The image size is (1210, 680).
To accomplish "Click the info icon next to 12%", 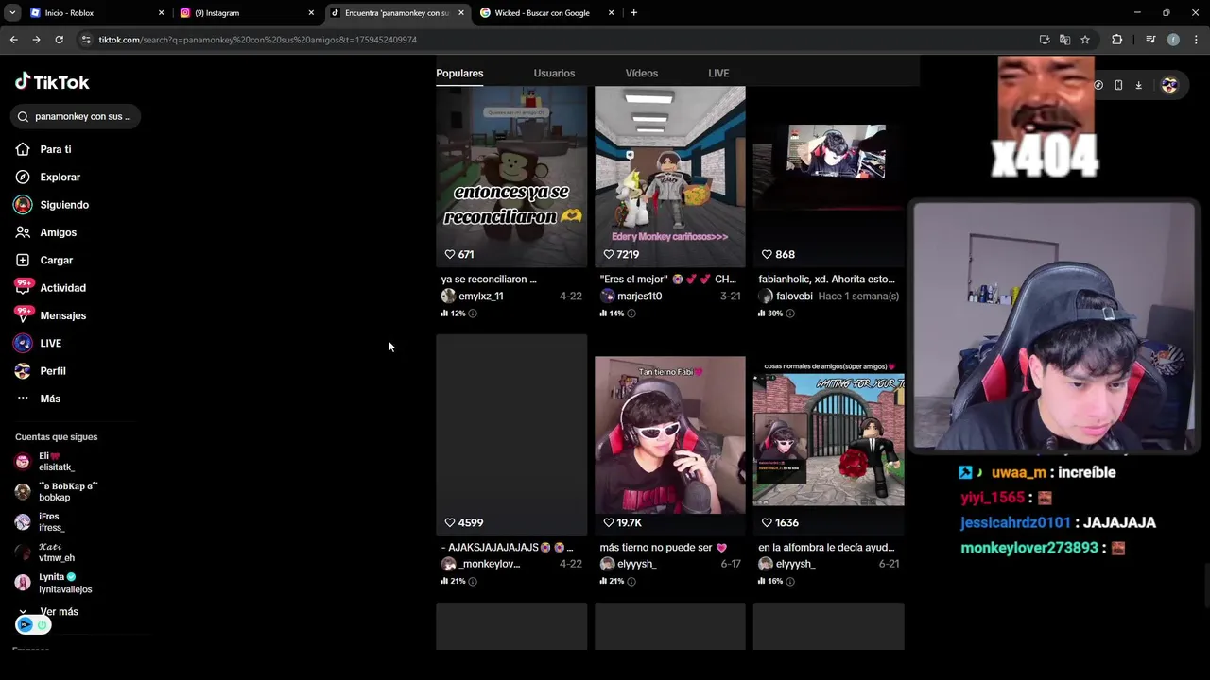I will (473, 314).
